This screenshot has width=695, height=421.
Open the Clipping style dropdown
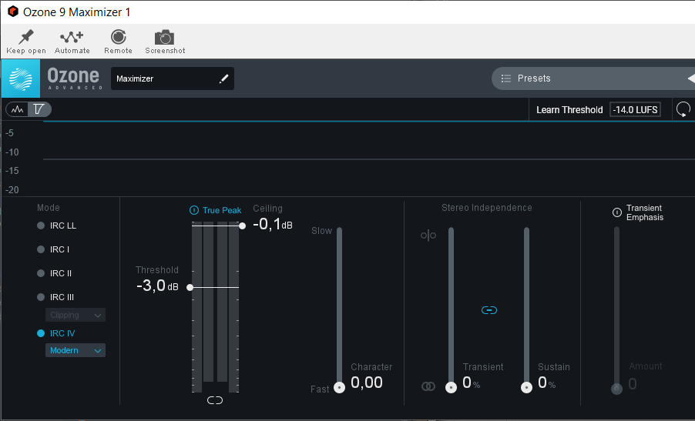[76, 316]
